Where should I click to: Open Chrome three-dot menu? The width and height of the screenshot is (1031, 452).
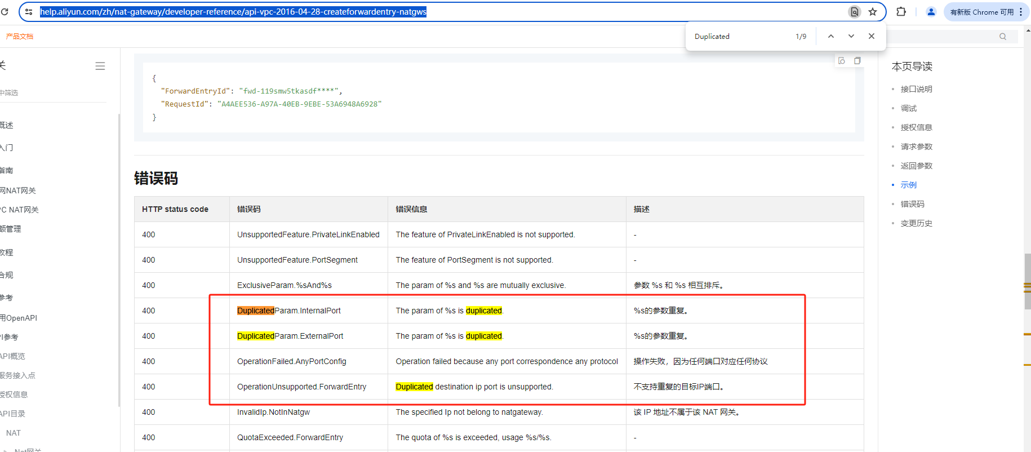point(1021,12)
